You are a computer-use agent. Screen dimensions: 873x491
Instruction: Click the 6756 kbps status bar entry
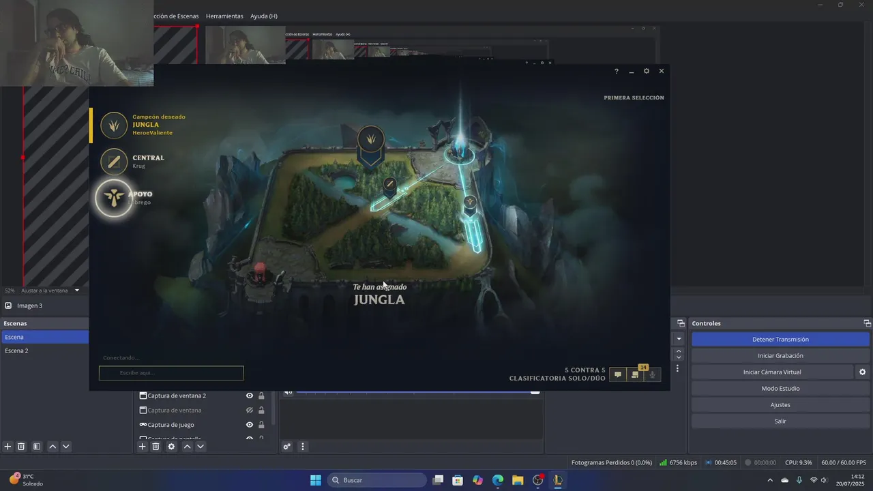(x=678, y=462)
